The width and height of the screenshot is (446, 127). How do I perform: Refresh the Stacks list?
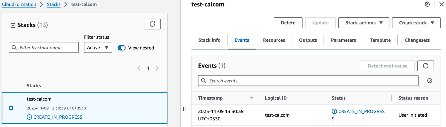[152, 24]
